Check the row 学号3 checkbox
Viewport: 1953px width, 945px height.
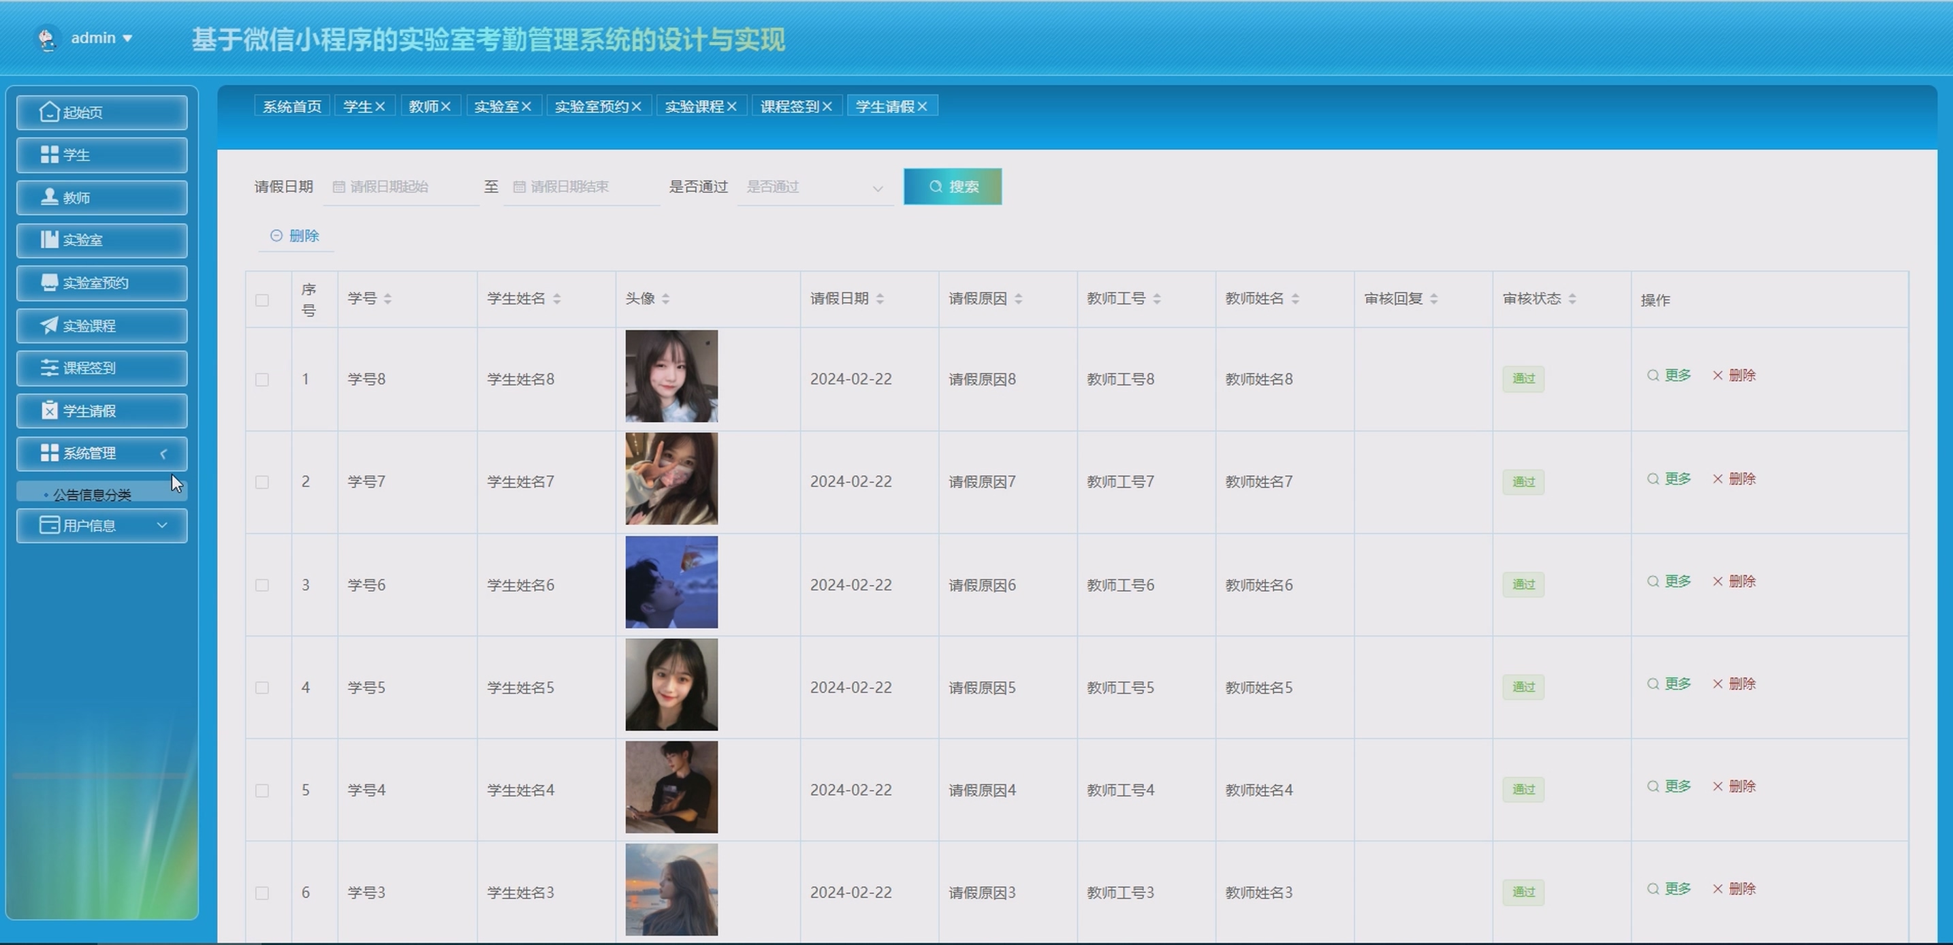pos(262,893)
